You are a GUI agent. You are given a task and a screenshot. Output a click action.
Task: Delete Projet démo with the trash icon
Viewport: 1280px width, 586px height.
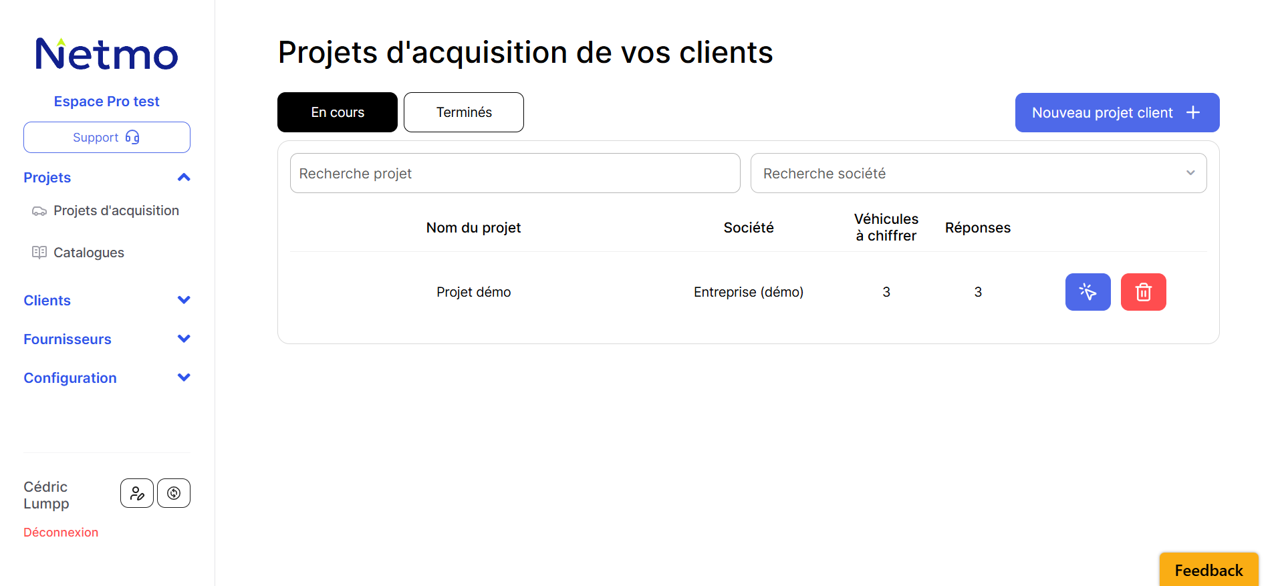click(1143, 292)
